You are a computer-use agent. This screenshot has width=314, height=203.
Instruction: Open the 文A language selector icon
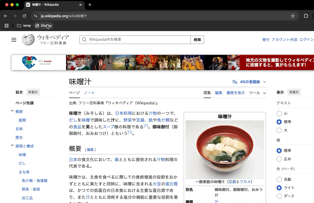pyautogui.click(x=234, y=82)
